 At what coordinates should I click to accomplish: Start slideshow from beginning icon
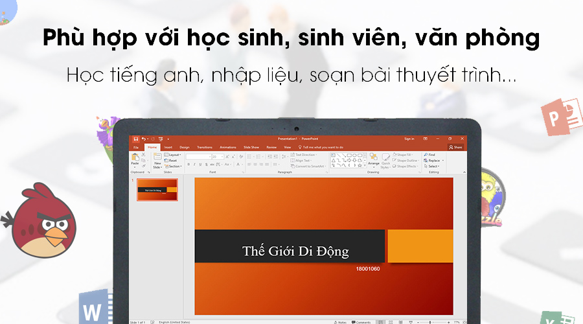[x=161, y=139]
